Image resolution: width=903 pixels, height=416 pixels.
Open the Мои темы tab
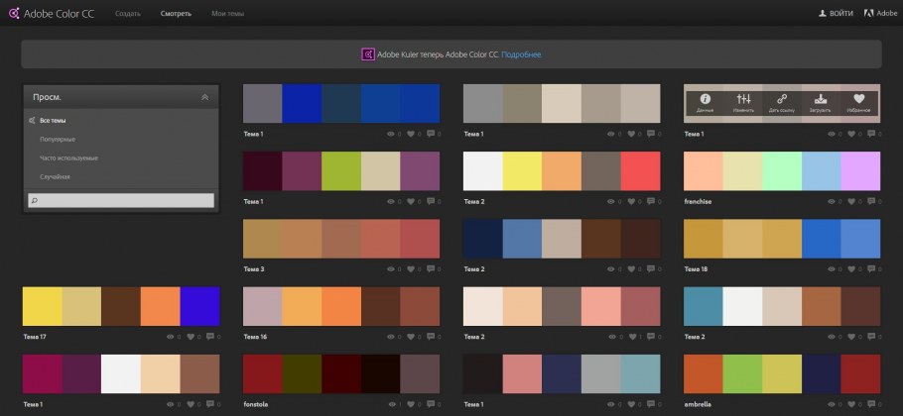click(225, 14)
